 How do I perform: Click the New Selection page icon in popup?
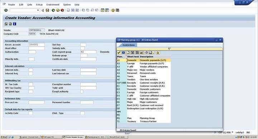(x=128, y=53)
